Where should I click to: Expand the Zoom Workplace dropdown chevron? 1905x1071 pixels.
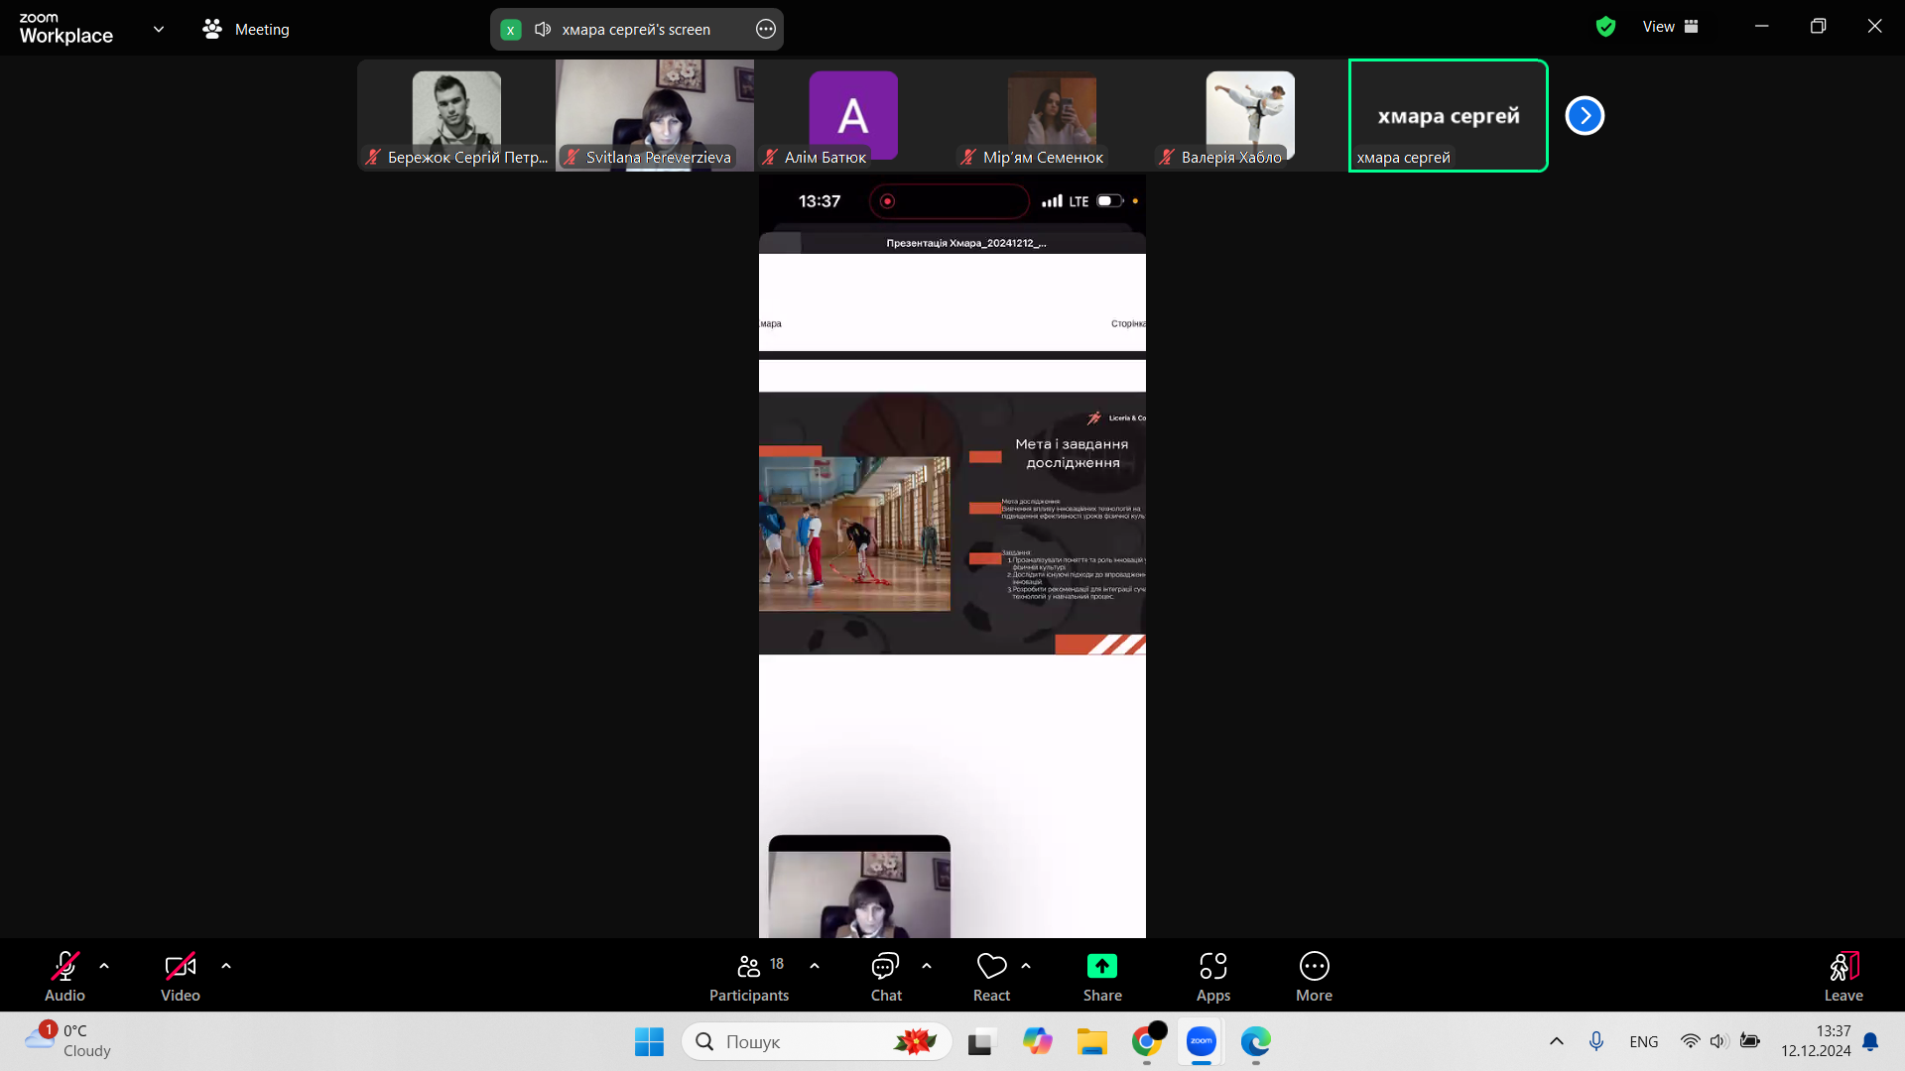159,30
